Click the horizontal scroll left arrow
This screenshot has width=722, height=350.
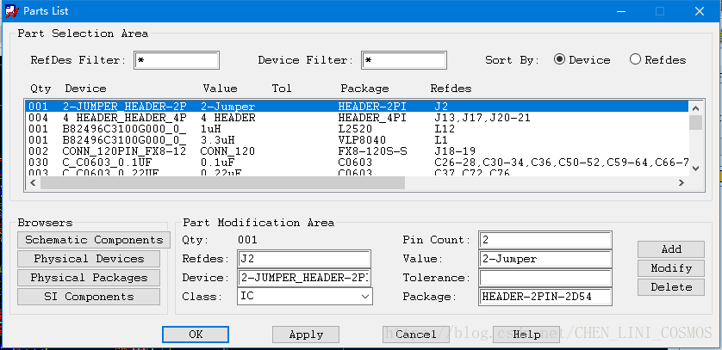click(x=32, y=182)
